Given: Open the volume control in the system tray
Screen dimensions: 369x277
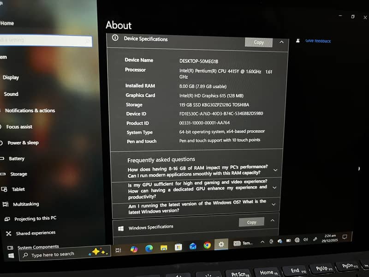Looking at the screenshot, I should tap(305, 240).
